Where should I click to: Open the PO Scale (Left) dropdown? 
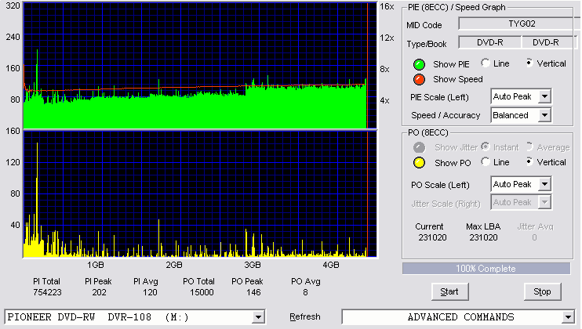[544, 184]
